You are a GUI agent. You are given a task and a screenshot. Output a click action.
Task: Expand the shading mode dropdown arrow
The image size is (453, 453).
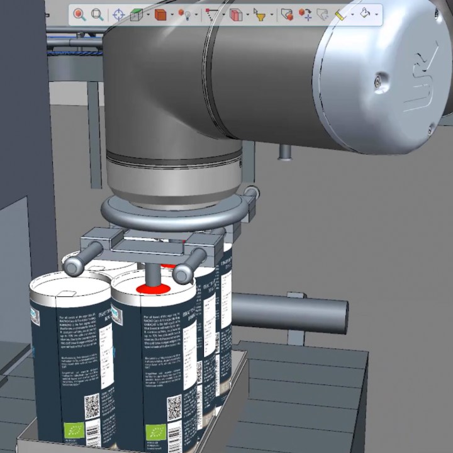(172, 14)
